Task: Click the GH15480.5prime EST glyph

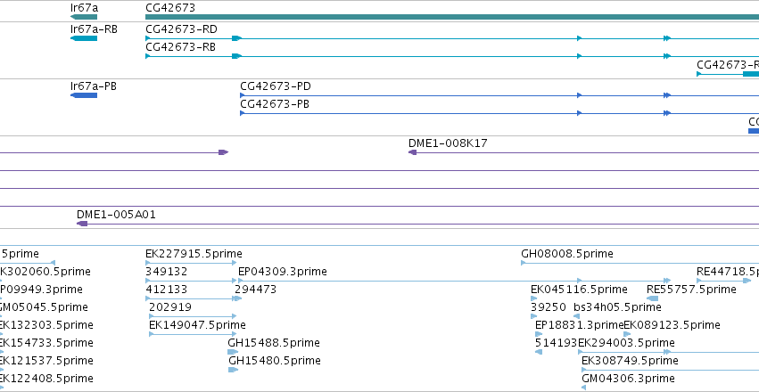Action: [x=233, y=370]
